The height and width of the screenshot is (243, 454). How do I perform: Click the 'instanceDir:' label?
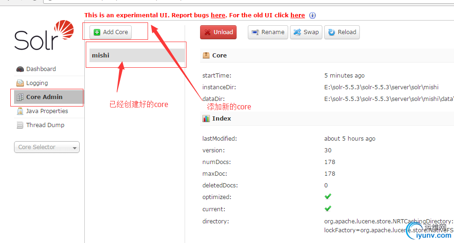click(x=219, y=87)
